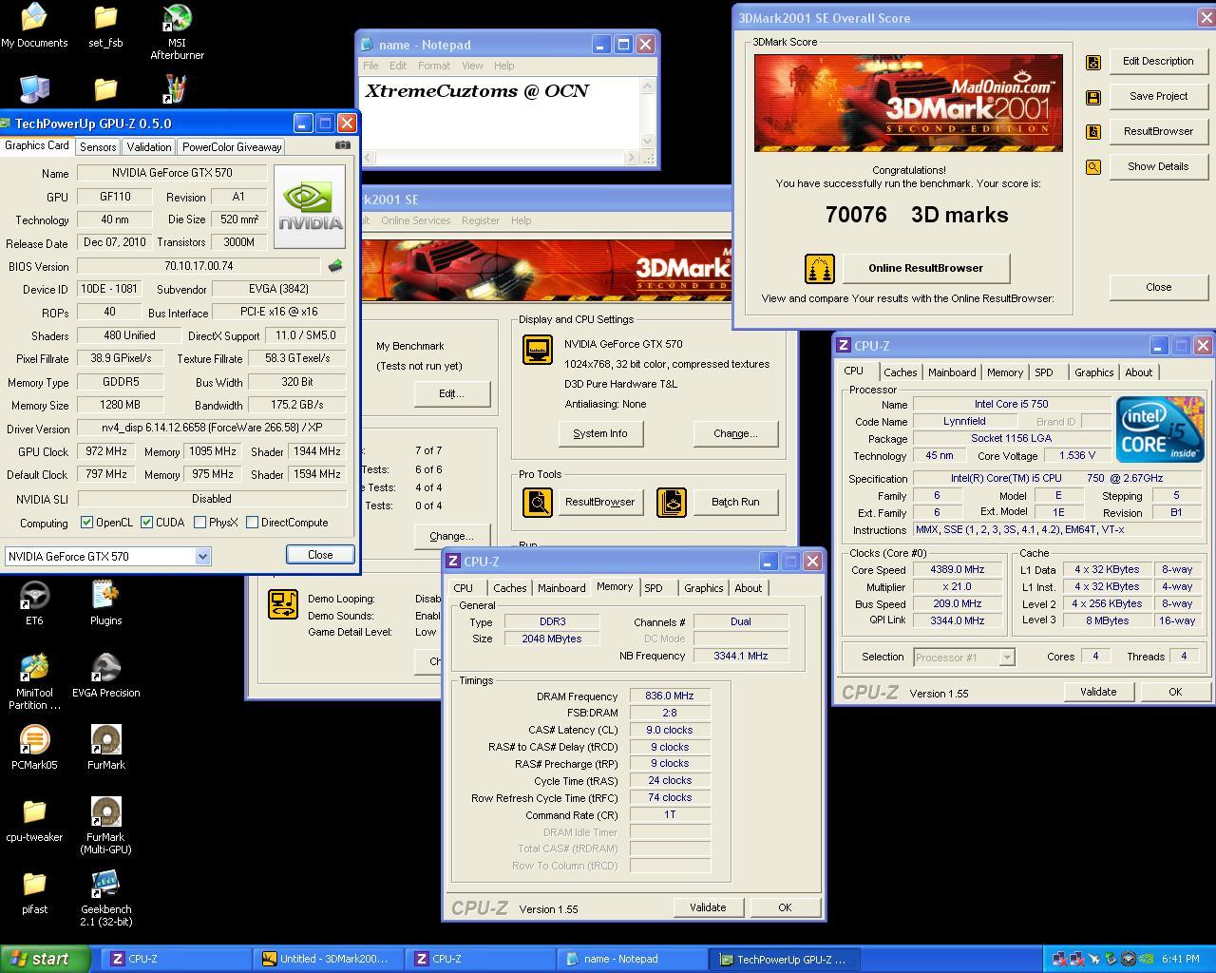Click the GPU-Z screenshot camera icon
1216x973 pixels.
[343, 145]
